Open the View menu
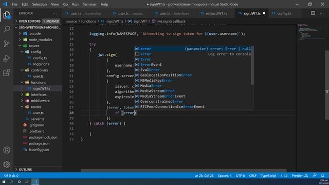The height and width of the screenshot is (185, 329). (55, 4)
